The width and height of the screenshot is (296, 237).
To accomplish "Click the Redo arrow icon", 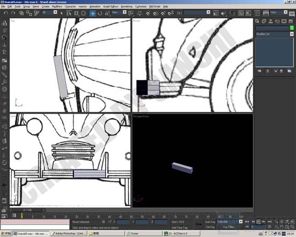I will pos(13,13).
